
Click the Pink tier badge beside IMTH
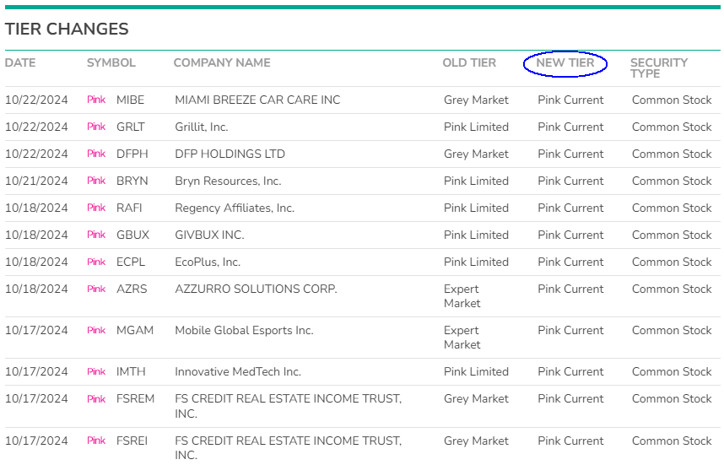click(96, 371)
